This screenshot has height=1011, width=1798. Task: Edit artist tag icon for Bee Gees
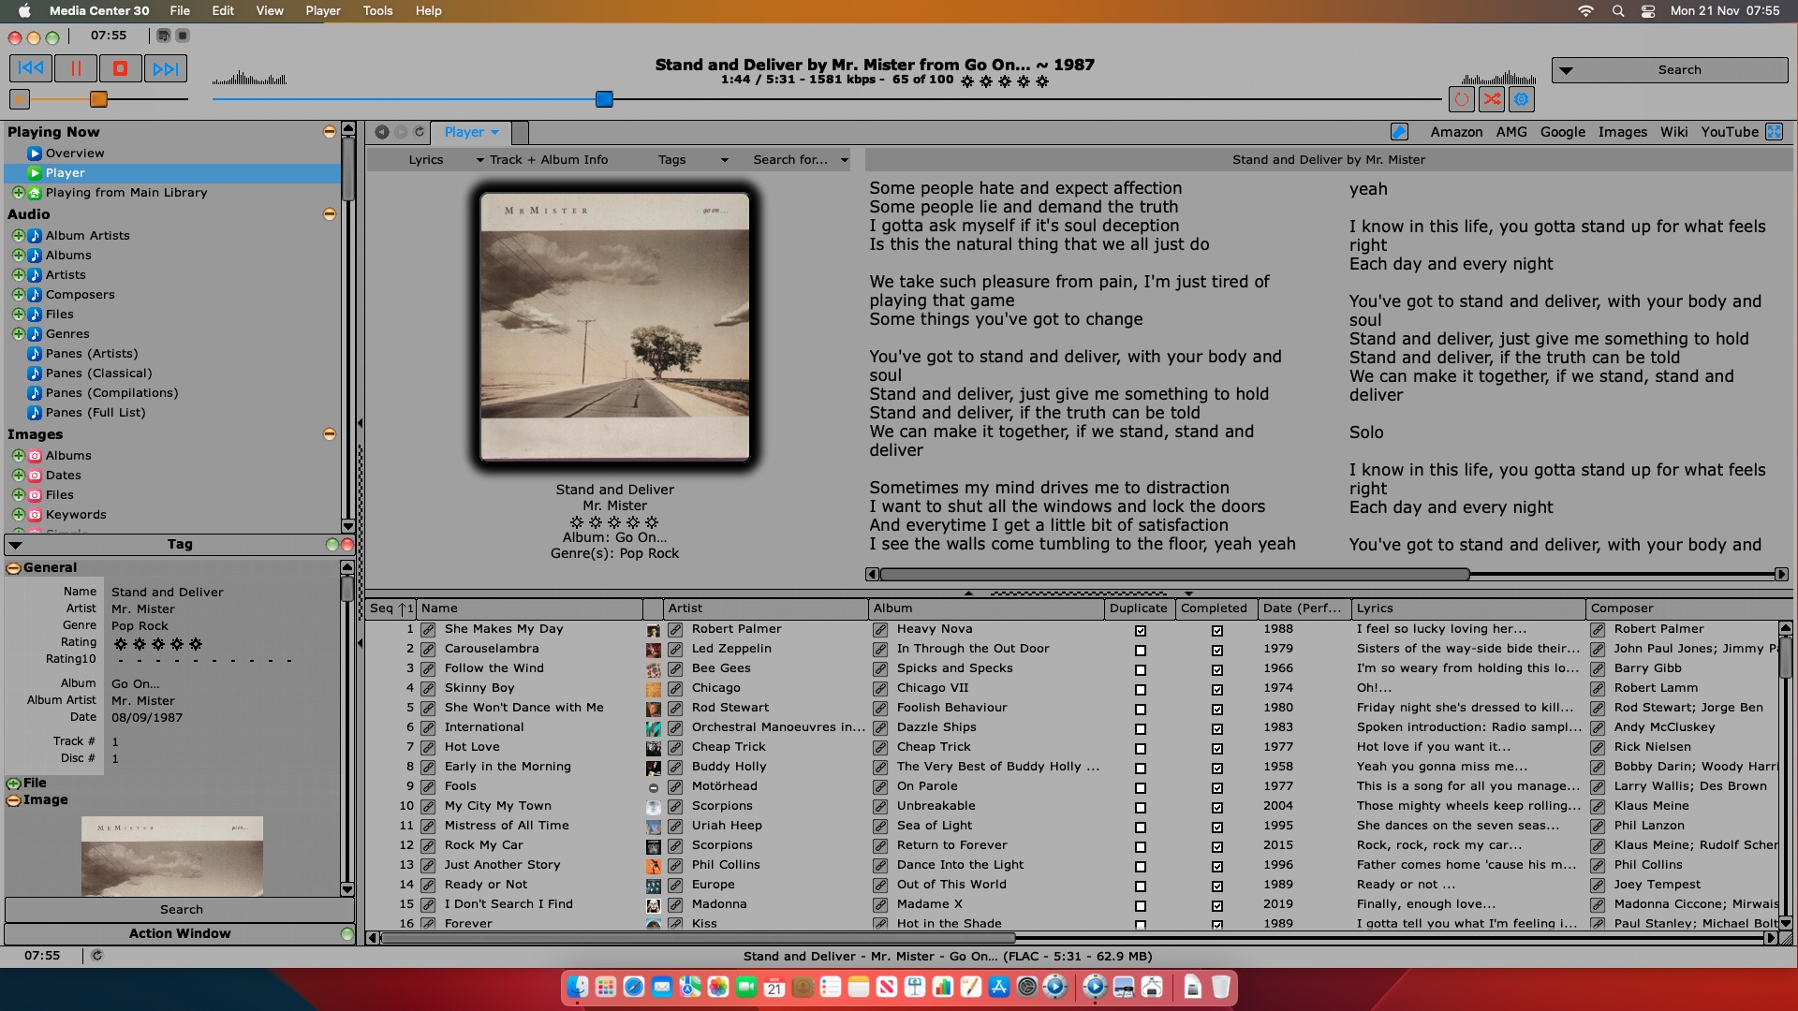coord(675,669)
